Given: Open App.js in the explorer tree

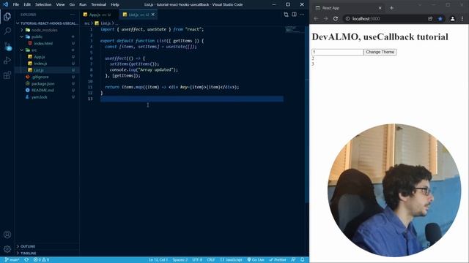Looking at the screenshot, I should tap(39, 57).
